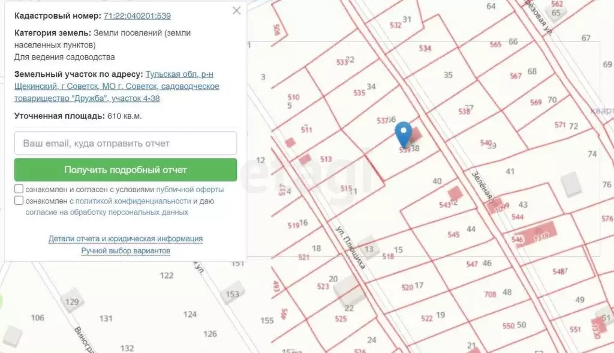Select parcel labeled 513 on the map
Image resolution: width=614 pixels, height=353 pixels.
326,160
